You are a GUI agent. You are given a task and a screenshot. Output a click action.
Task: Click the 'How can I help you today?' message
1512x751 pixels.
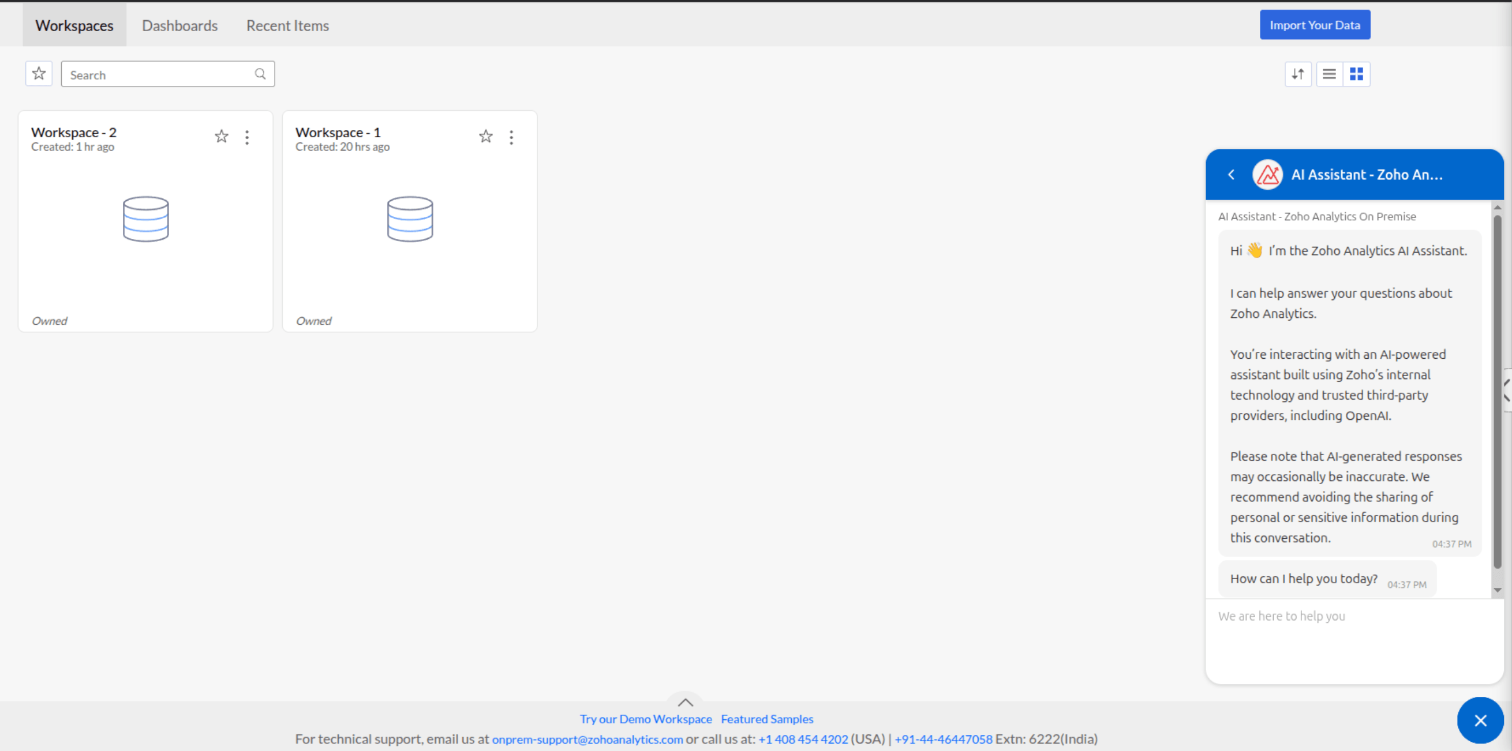(1327, 579)
